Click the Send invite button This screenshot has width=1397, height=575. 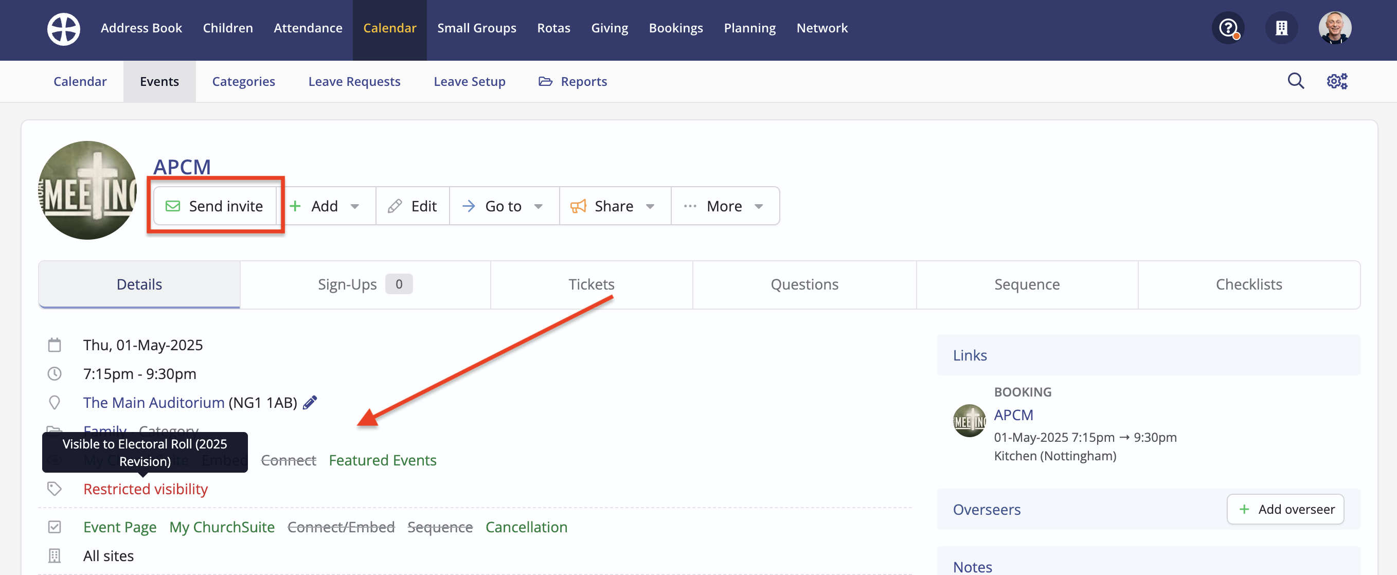(x=216, y=206)
